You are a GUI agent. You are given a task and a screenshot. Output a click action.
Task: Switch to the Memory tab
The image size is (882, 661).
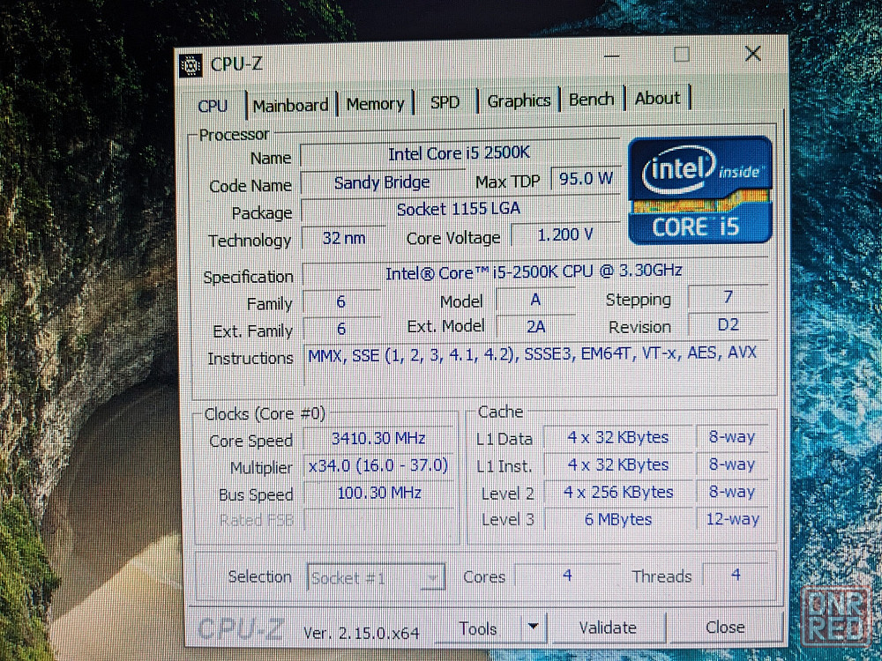tap(375, 104)
